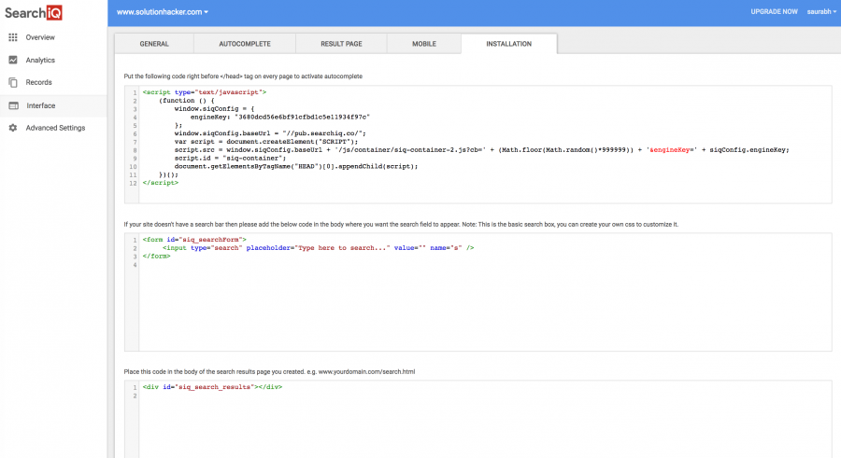Click the Analytics chart icon
Viewport: 841px width, 458px height.
point(13,60)
